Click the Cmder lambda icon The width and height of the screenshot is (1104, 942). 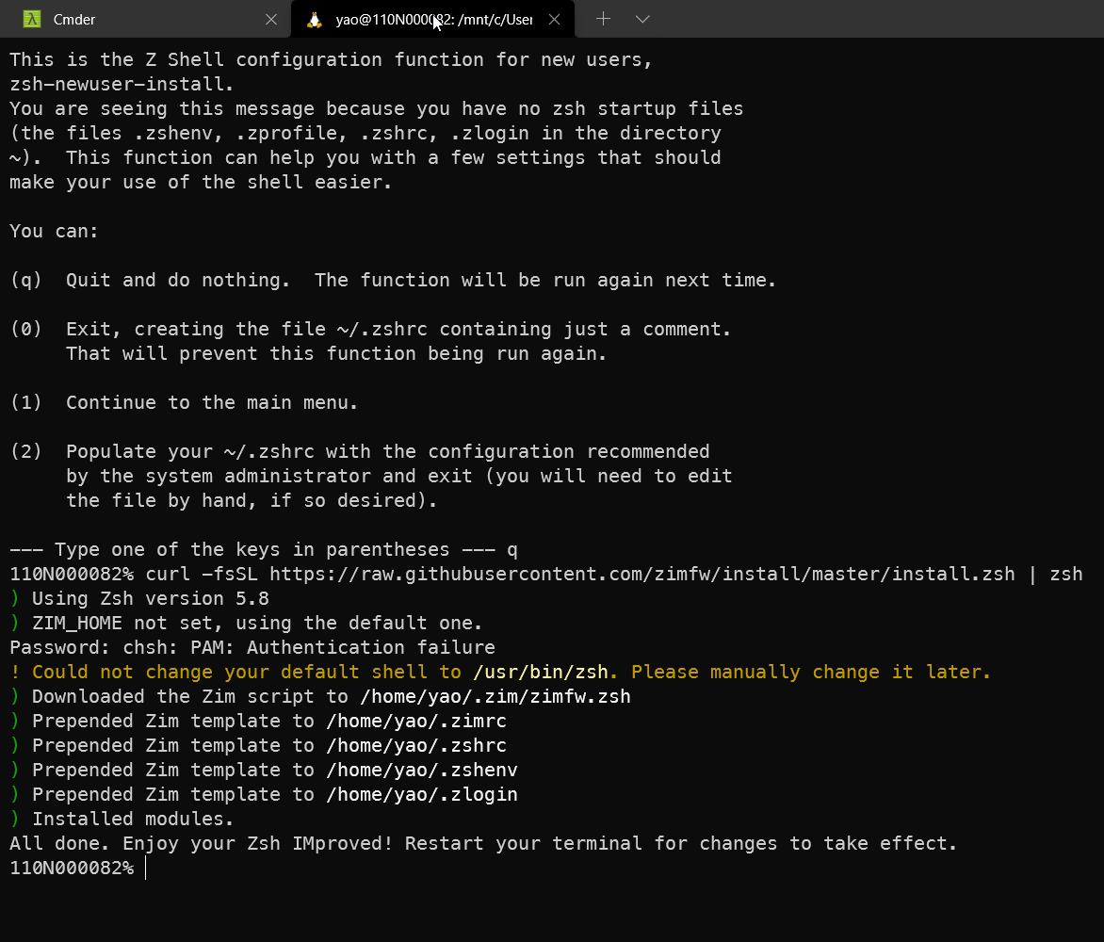pyautogui.click(x=31, y=18)
